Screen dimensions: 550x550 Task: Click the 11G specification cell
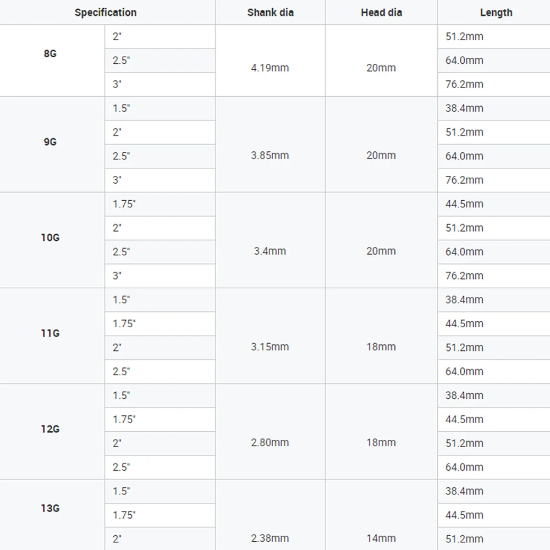click(x=50, y=333)
